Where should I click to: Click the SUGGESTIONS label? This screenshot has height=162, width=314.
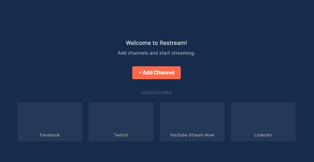(157, 93)
